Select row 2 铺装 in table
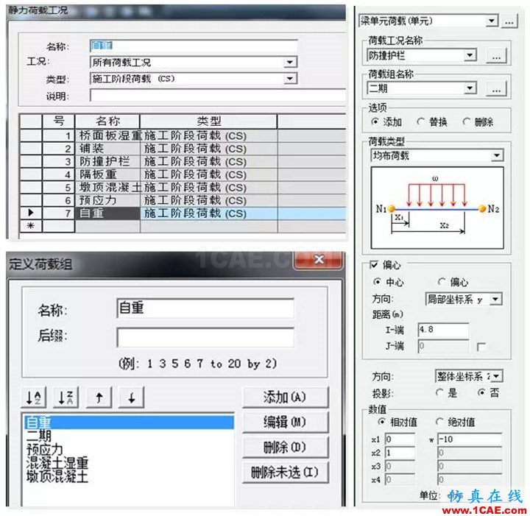This screenshot has height=516, width=530. [183, 149]
